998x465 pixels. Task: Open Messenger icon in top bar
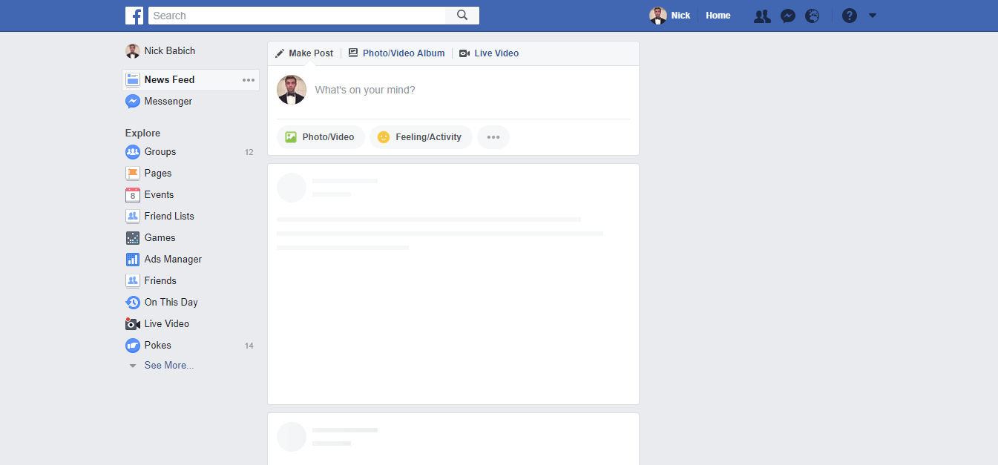(x=788, y=16)
